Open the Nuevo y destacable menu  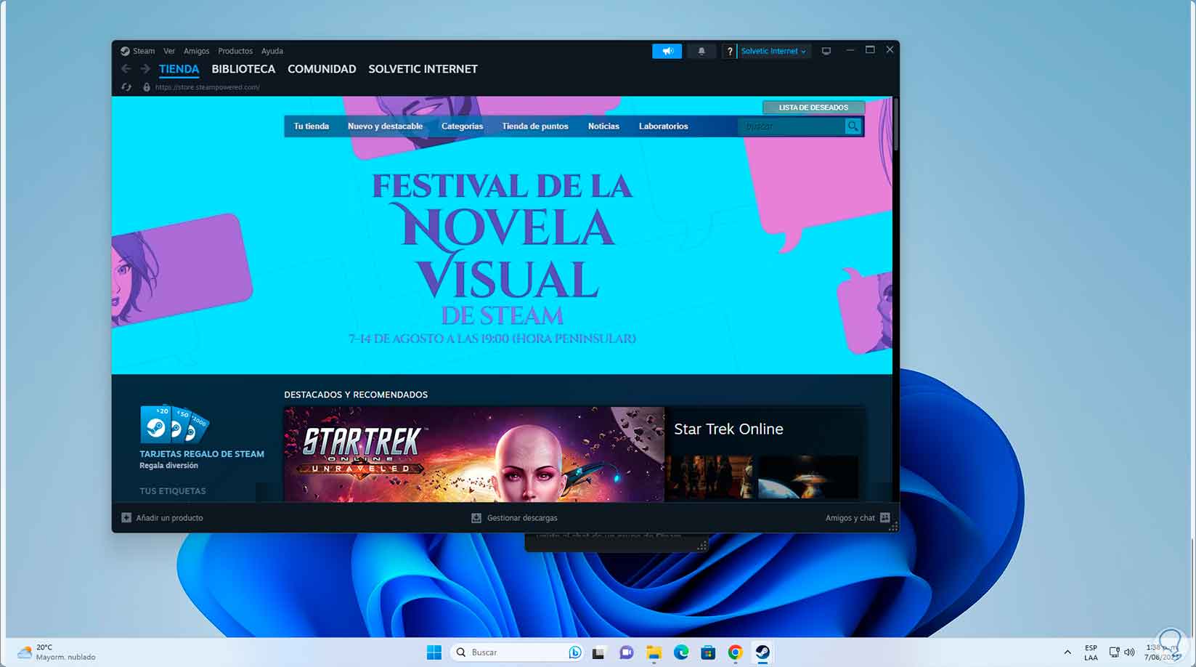(x=385, y=126)
